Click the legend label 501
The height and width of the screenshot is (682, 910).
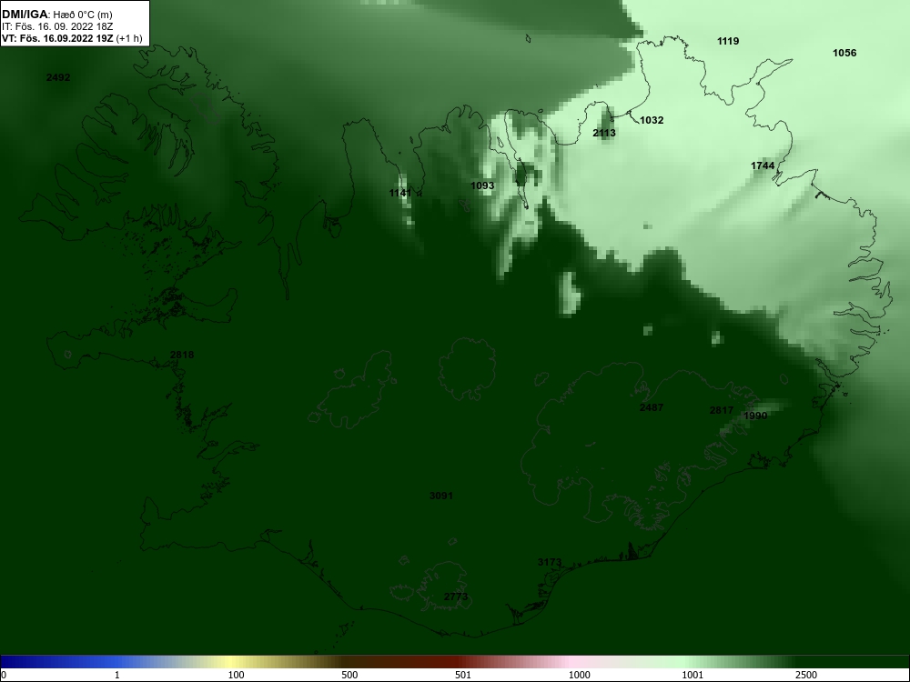click(463, 675)
